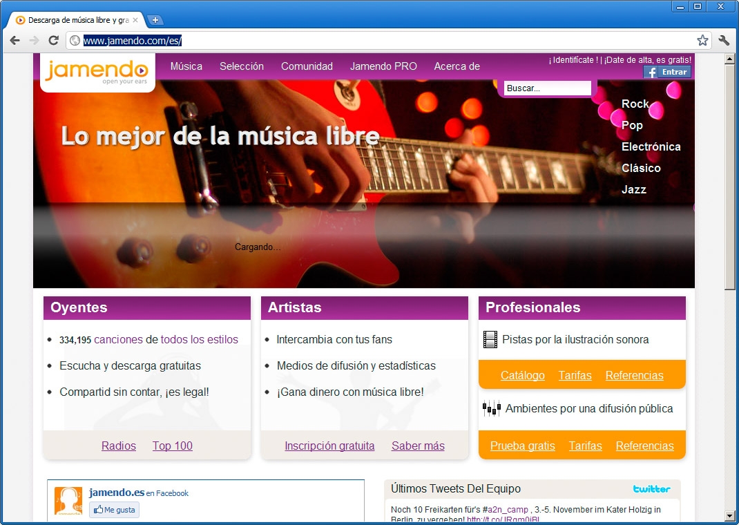Open the Top 100 link

pyautogui.click(x=173, y=446)
